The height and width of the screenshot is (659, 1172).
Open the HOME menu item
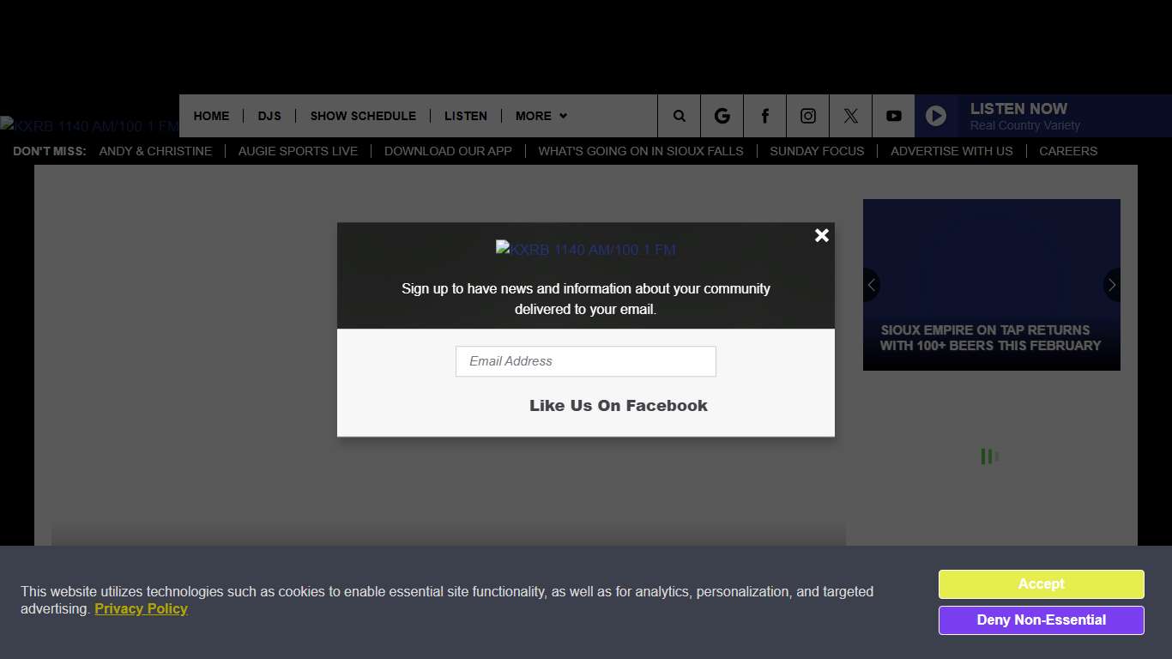click(211, 116)
